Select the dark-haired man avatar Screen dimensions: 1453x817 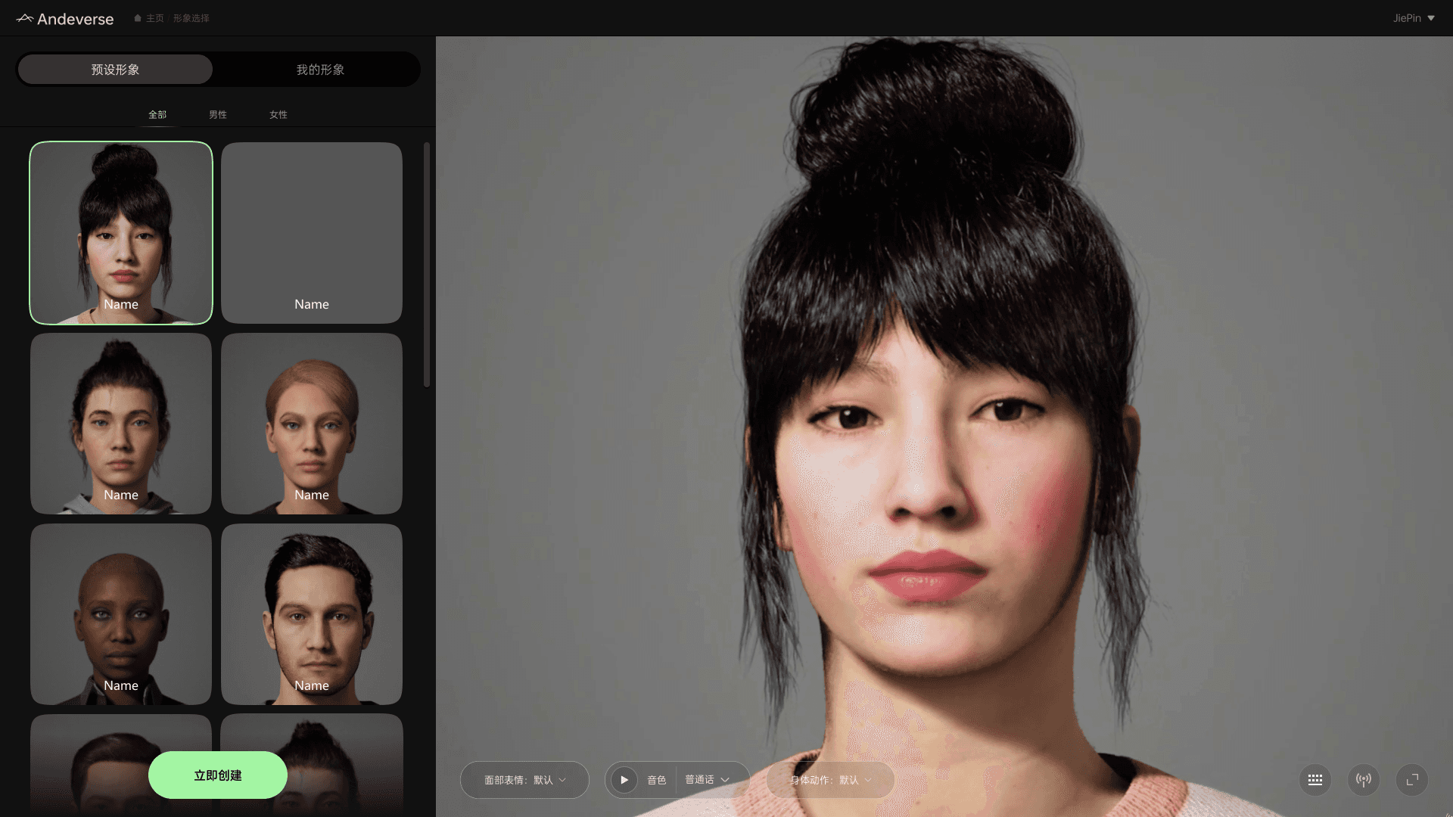312,614
